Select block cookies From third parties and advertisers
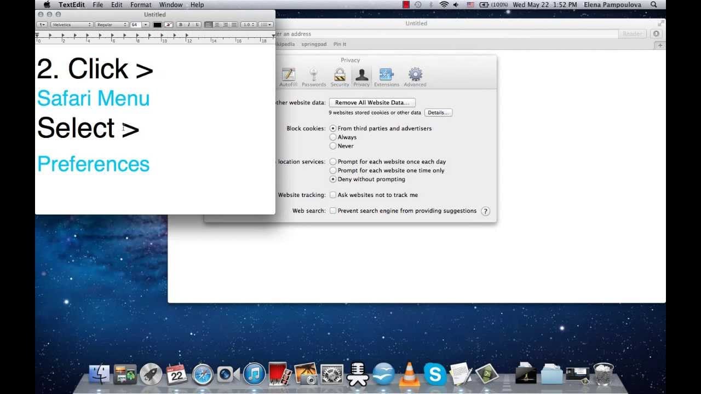 (x=333, y=129)
